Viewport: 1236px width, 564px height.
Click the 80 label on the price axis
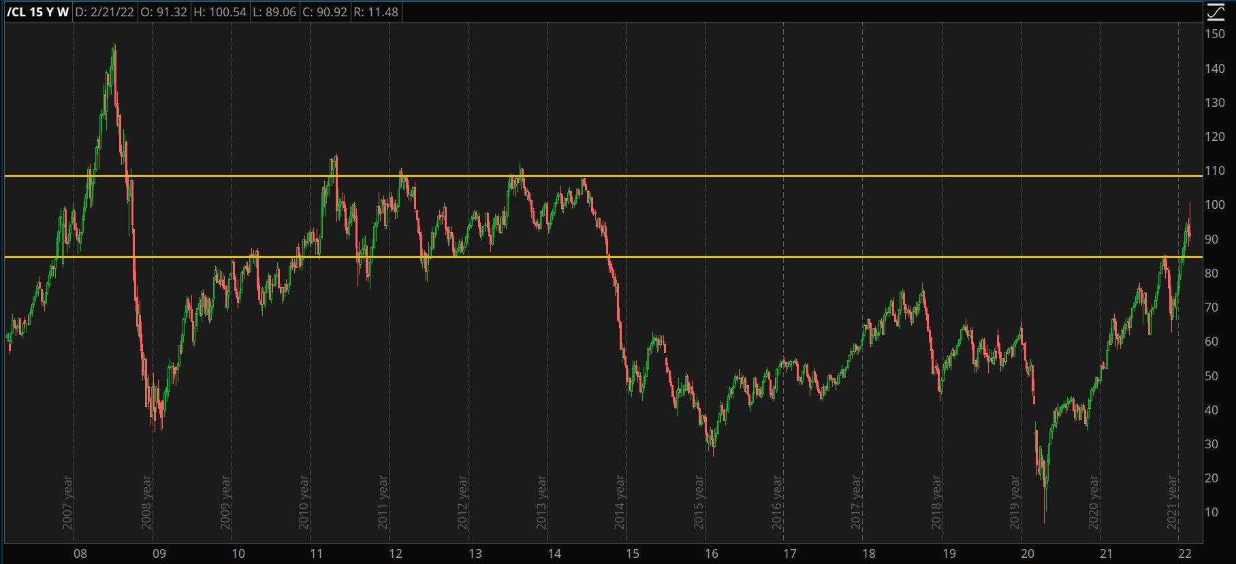[1211, 273]
